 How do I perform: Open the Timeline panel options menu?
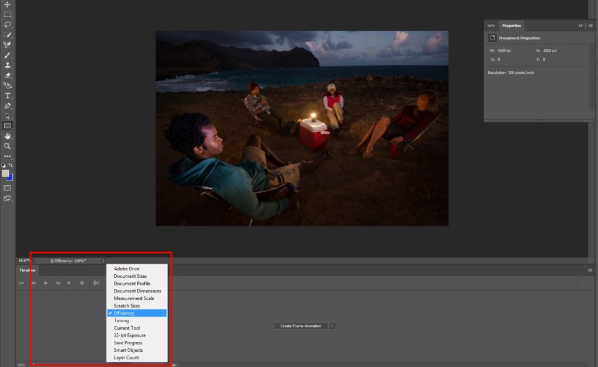[590, 270]
